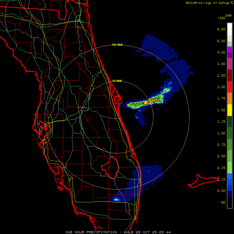The image size is (234, 234).
Task: Click the 50 NMI range ring label
Action: [117, 81]
